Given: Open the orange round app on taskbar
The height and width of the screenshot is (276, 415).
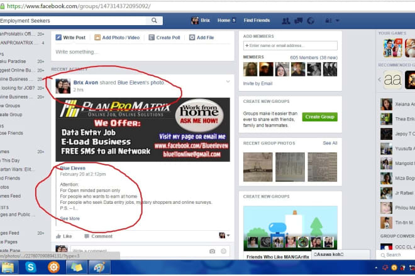Looking at the screenshot, I should (x=53, y=267).
